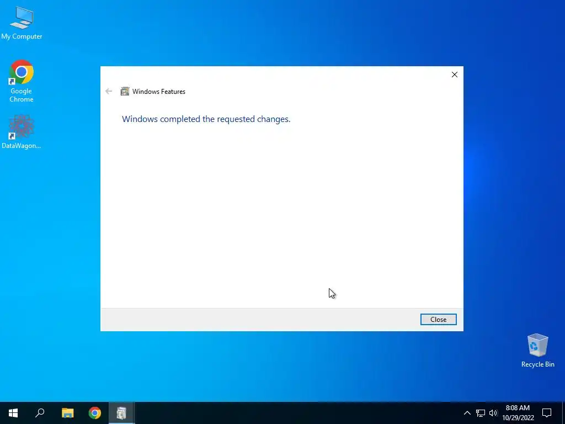Open the network status tray icon
Image resolution: width=565 pixels, height=424 pixels.
point(481,413)
